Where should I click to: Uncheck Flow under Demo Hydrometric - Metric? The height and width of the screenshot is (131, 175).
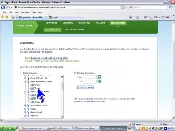34,85
